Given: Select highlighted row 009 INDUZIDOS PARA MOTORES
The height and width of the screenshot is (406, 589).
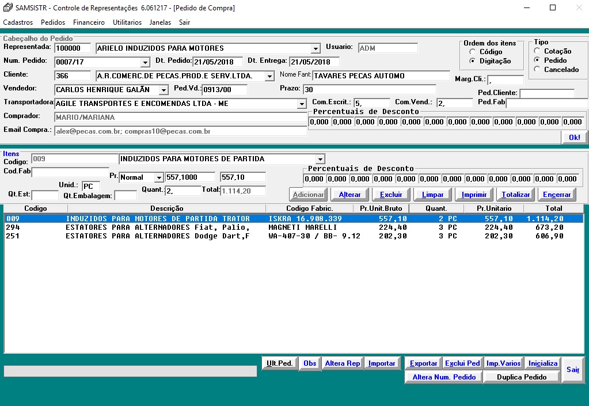Looking at the screenshot, I should (294, 219).
